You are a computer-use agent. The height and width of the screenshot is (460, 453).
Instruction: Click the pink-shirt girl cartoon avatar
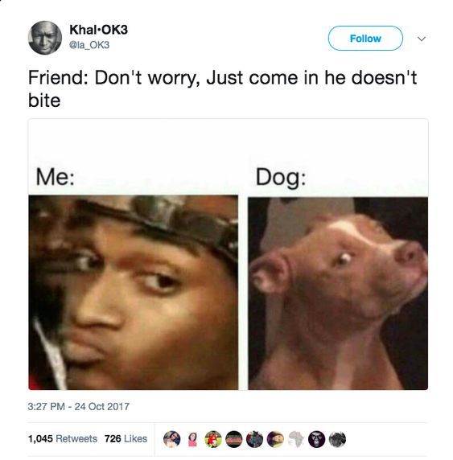(192, 439)
